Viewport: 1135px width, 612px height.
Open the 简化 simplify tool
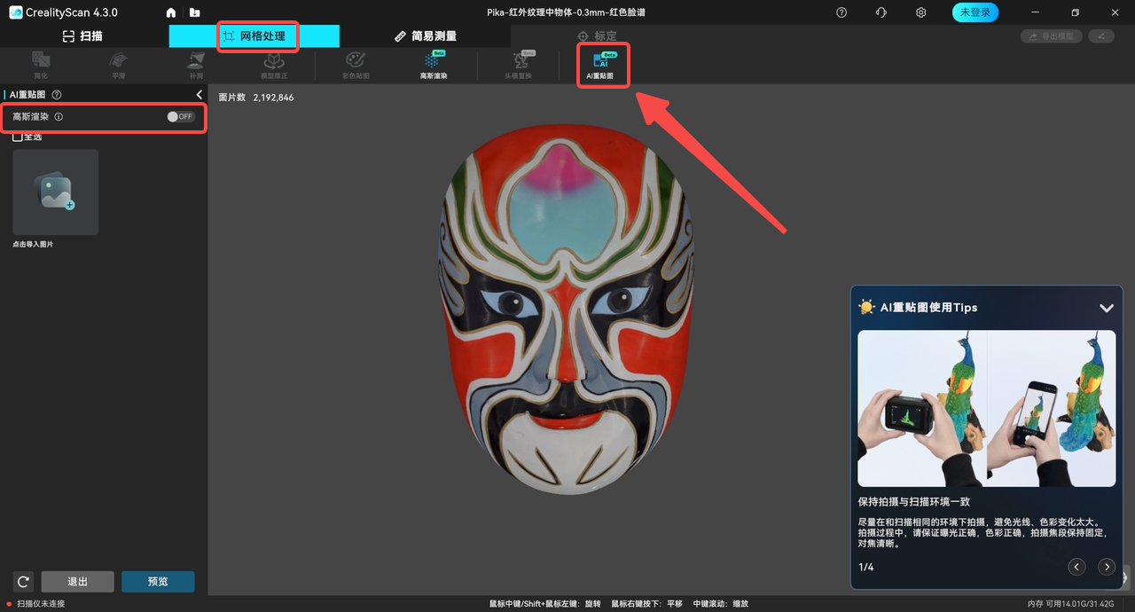tap(41, 66)
